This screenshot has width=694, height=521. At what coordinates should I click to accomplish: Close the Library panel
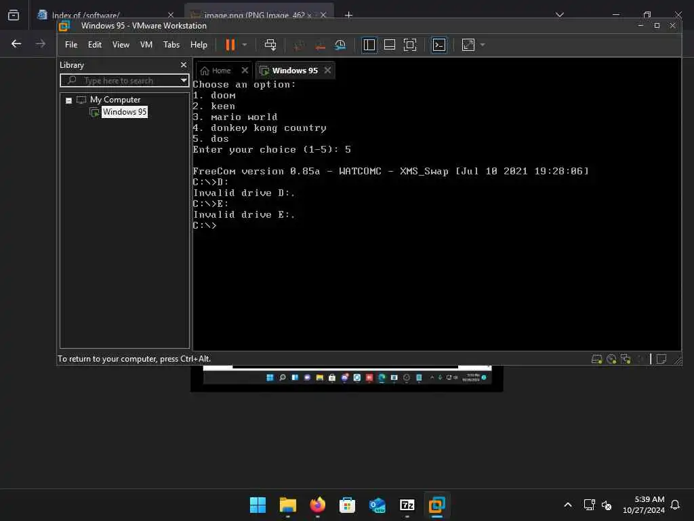click(x=184, y=65)
